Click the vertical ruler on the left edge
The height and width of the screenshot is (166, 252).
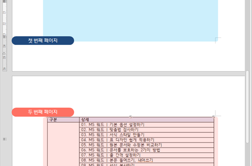click(x=4, y=36)
